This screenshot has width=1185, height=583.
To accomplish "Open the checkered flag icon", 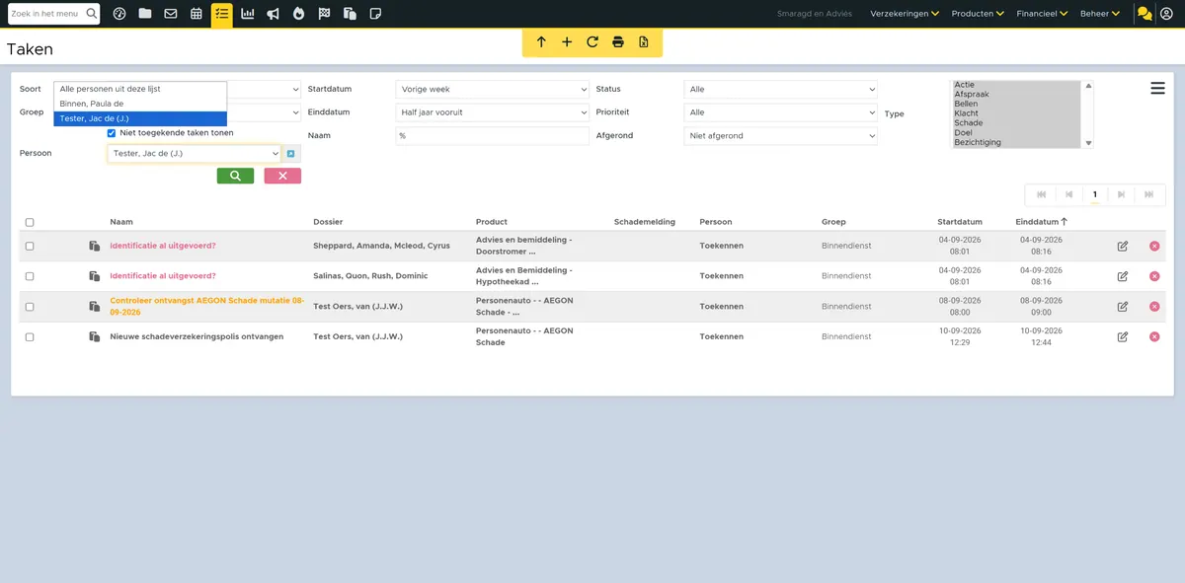I will click(324, 14).
